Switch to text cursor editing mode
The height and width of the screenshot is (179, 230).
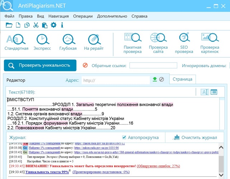(205, 92)
